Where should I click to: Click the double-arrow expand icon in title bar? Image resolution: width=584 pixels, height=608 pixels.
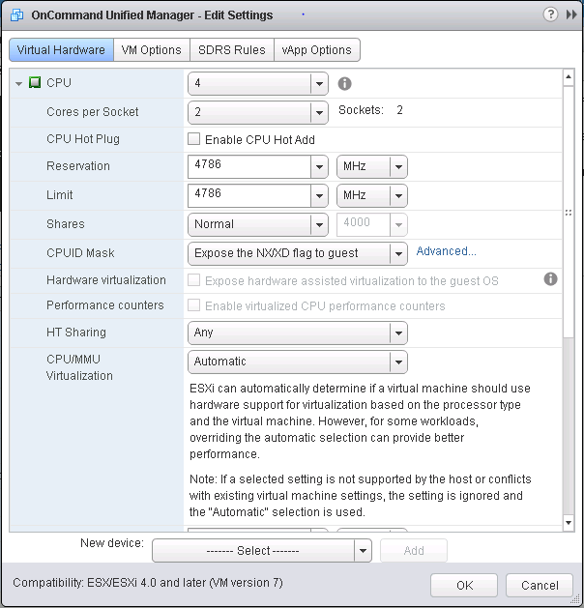(x=571, y=14)
